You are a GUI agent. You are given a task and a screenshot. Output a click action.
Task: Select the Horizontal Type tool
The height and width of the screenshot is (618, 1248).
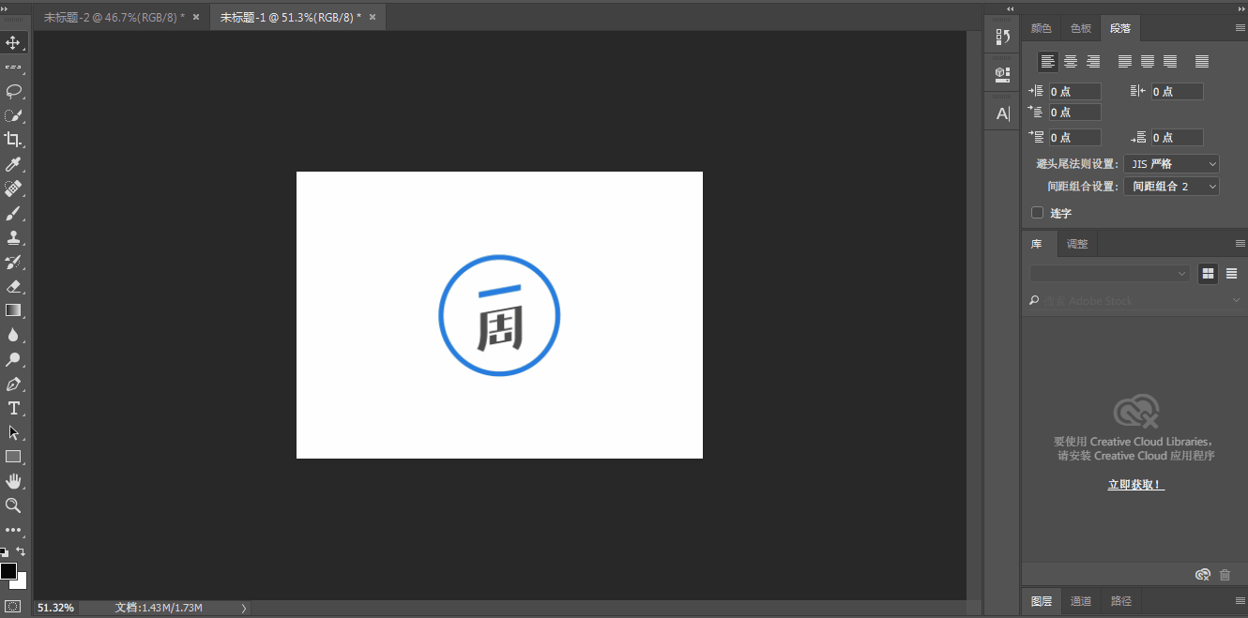pyautogui.click(x=13, y=409)
